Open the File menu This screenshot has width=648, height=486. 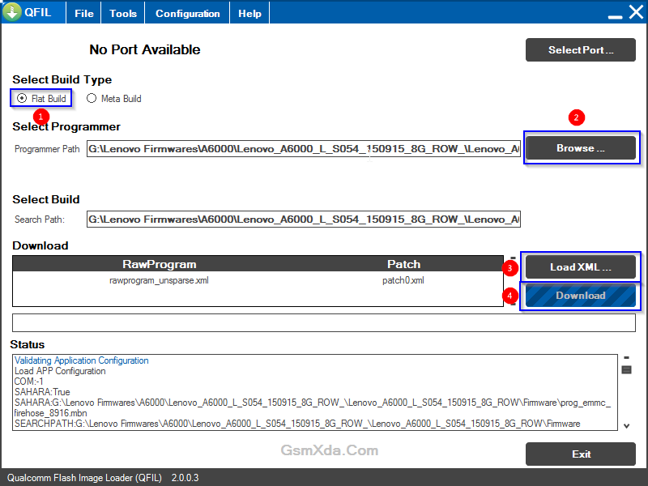84,13
